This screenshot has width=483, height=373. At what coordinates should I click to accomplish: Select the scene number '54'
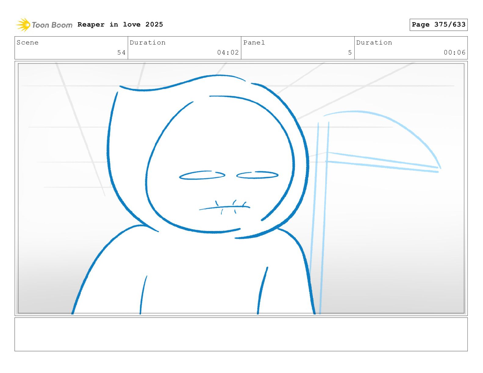[121, 52]
